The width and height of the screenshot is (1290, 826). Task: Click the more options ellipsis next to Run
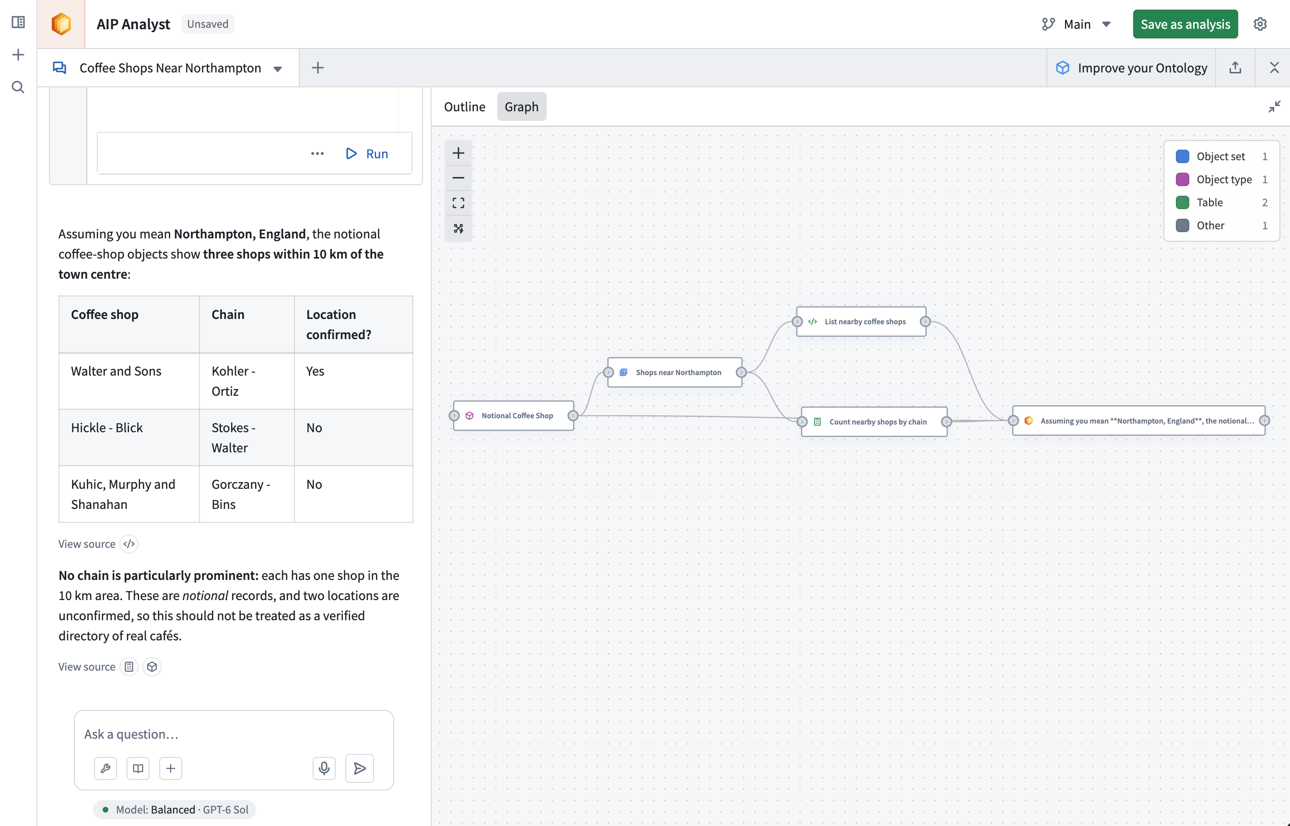pyautogui.click(x=317, y=154)
